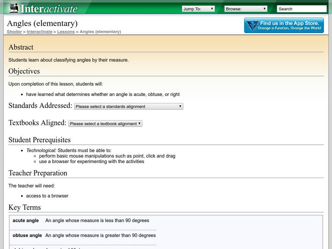The width and height of the screenshot is (332, 249).
Task: Follow the Shodor breadcrumb link
Action: (x=14, y=32)
